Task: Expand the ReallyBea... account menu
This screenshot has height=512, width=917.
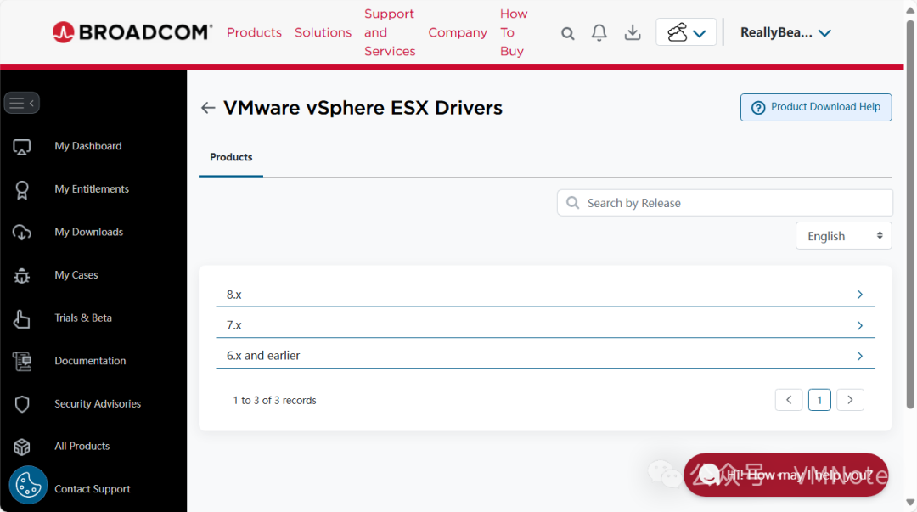Action: coord(785,33)
